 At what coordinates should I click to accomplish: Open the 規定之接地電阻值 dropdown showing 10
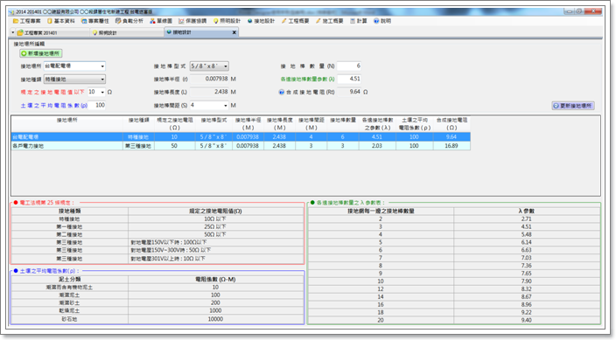click(x=96, y=92)
